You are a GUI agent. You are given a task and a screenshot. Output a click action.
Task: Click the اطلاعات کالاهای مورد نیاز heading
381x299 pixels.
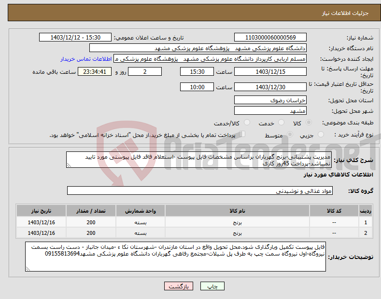coord(338,175)
